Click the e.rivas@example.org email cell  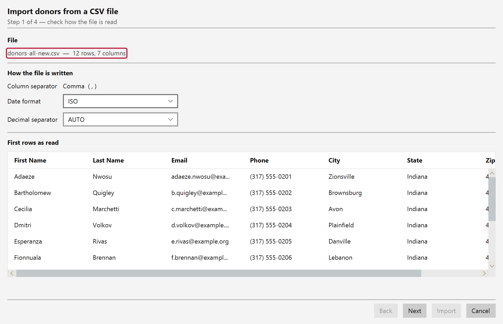tap(200, 241)
